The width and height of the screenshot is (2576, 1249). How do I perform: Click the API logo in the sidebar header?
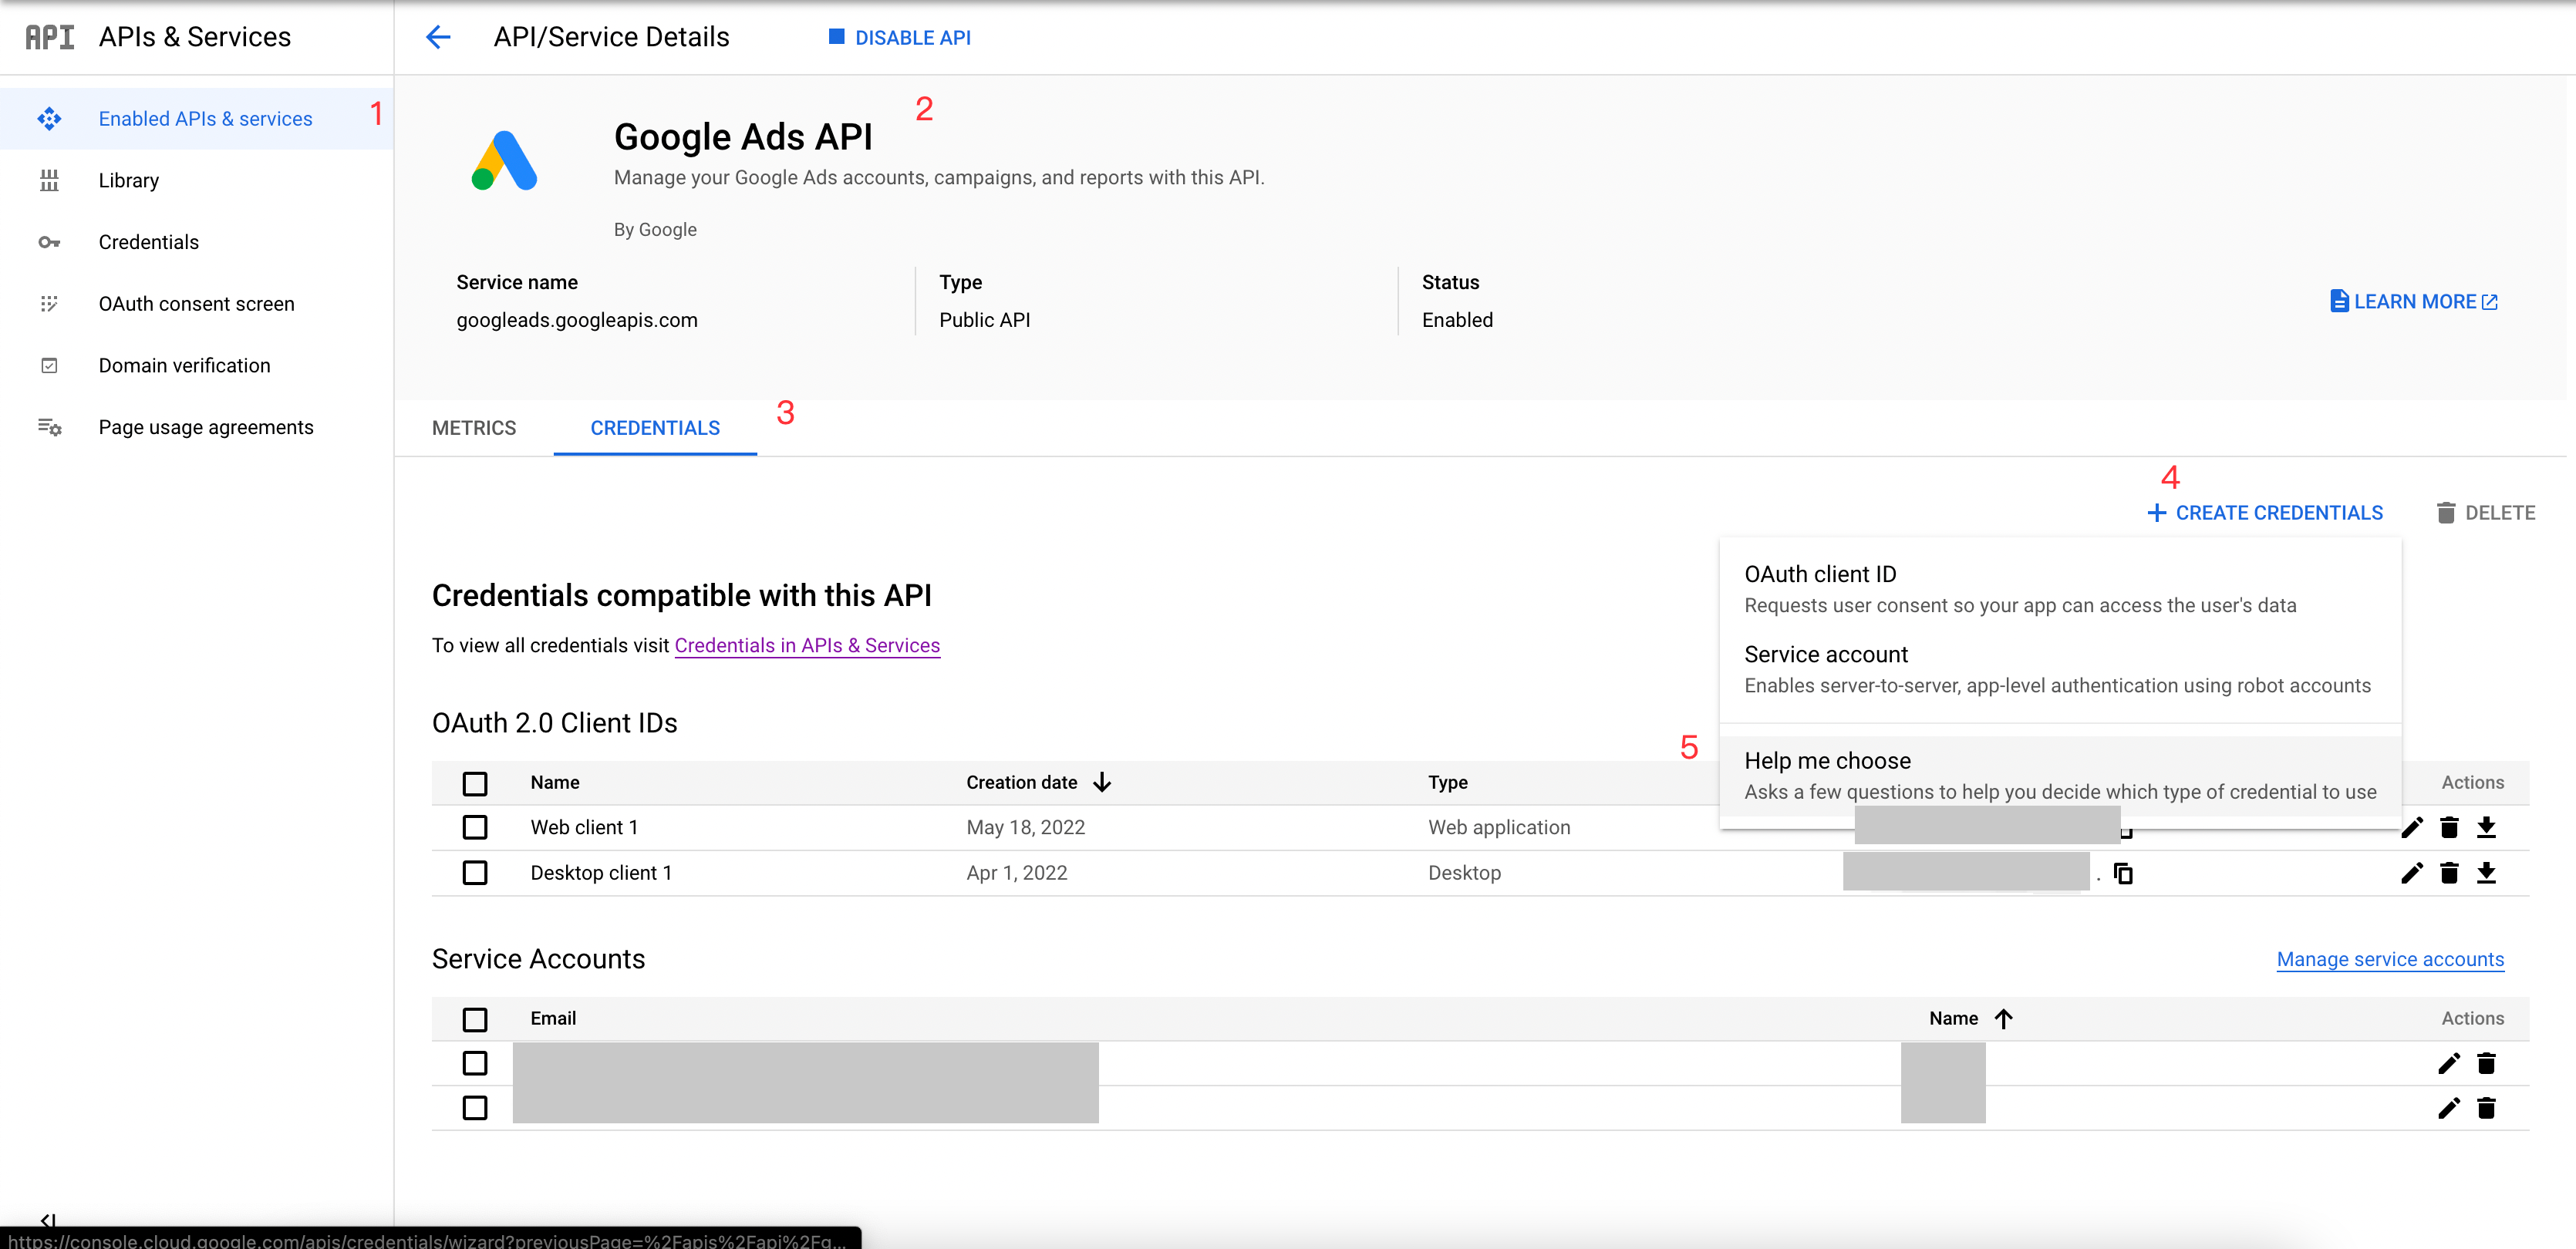click(50, 37)
